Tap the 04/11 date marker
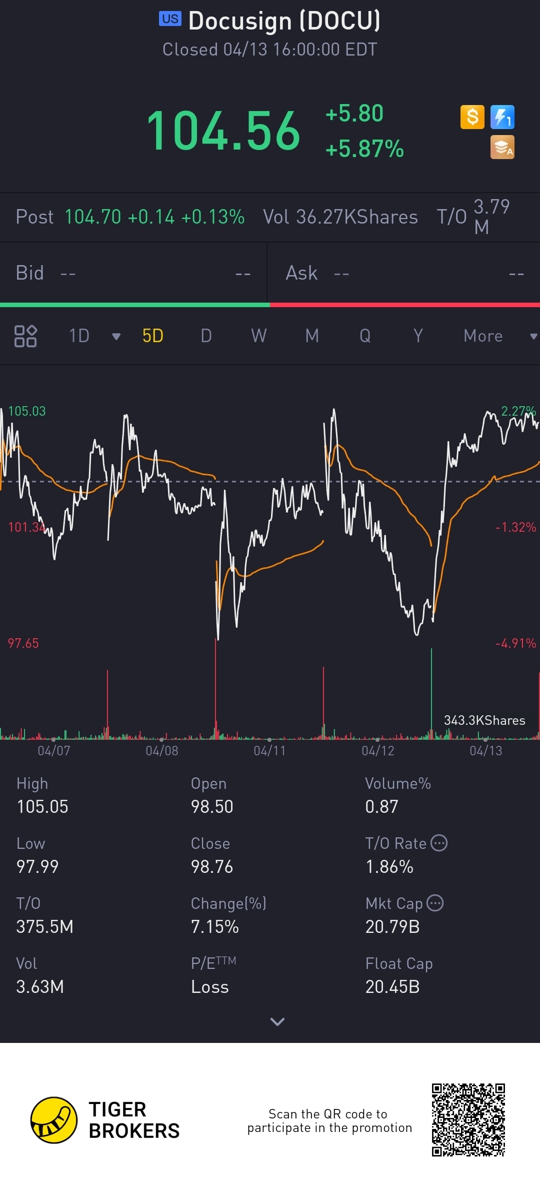The image size is (540, 1198). [x=269, y=750]
